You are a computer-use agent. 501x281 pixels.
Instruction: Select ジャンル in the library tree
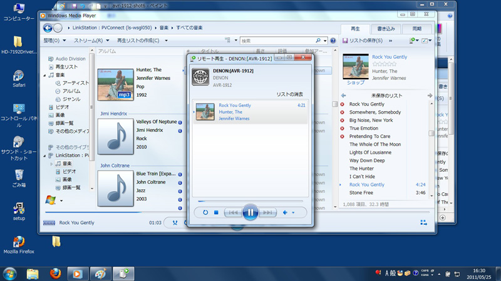[x=71, y=99]
